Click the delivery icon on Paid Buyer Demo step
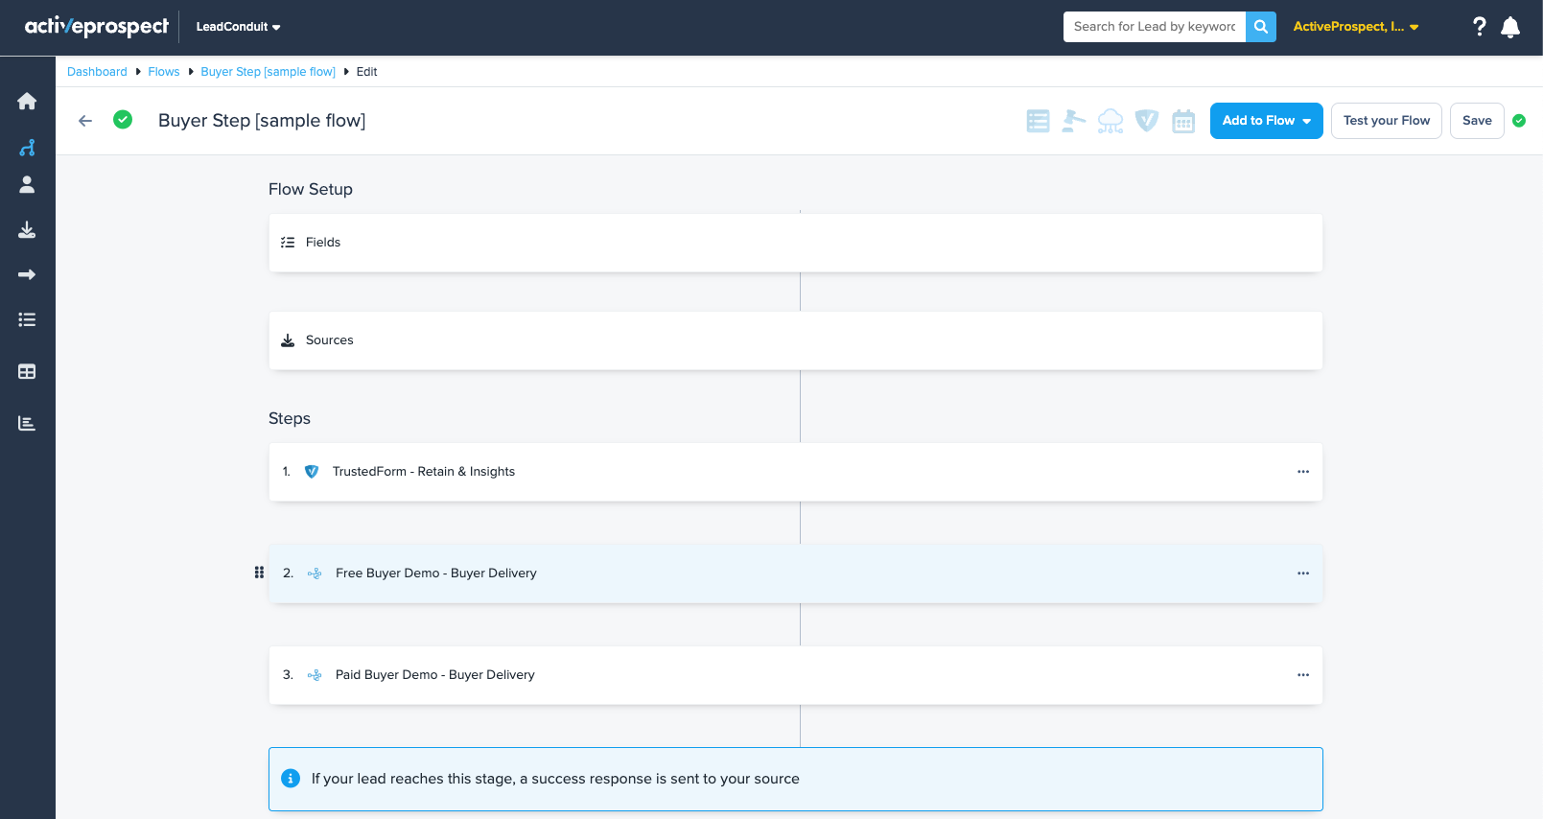 315,675
